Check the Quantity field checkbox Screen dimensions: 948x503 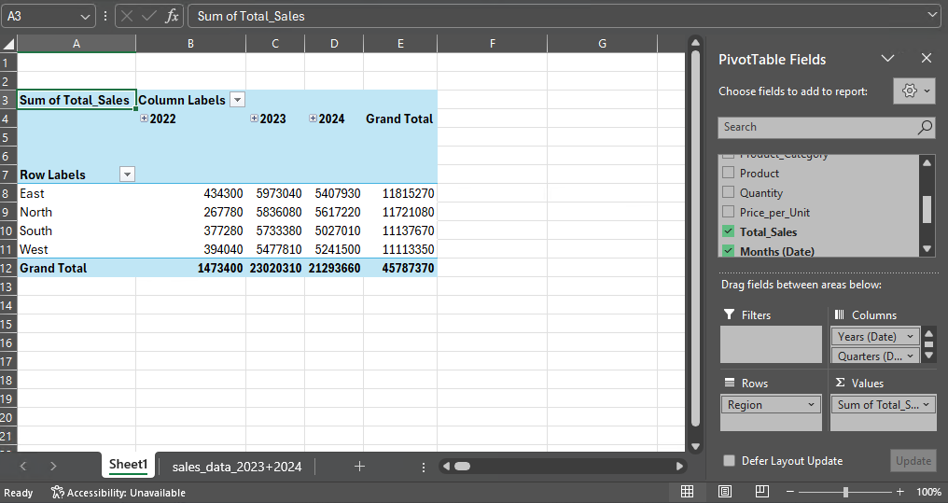tap(728, 193)
